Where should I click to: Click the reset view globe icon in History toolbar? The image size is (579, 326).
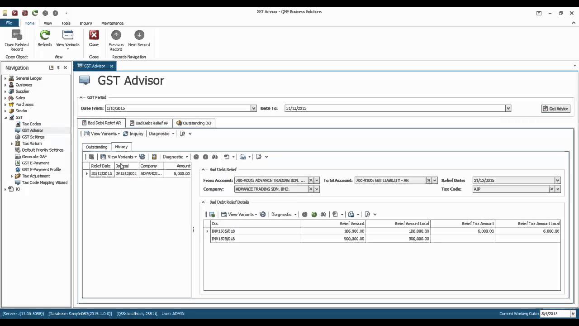pyautogui.click(x=142, y=157)
